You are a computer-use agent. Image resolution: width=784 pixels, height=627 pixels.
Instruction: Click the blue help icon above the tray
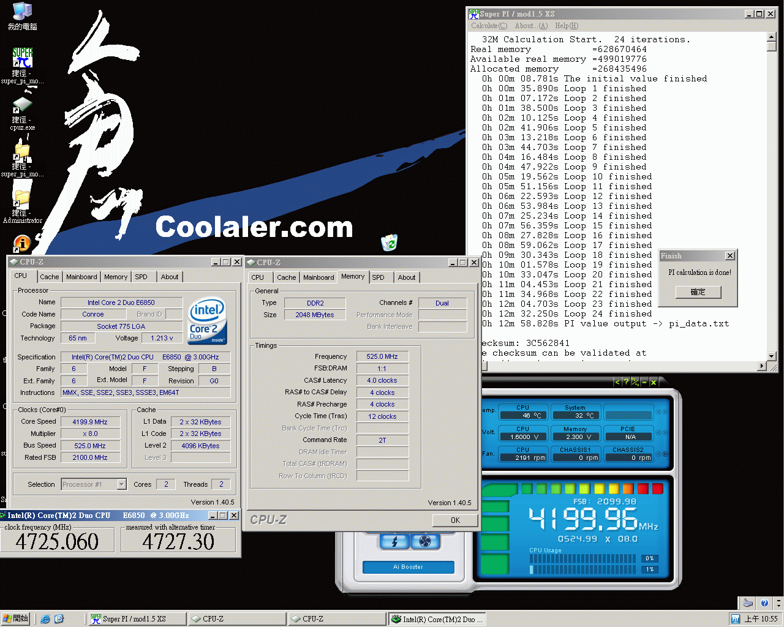click(x=764, y=603)
